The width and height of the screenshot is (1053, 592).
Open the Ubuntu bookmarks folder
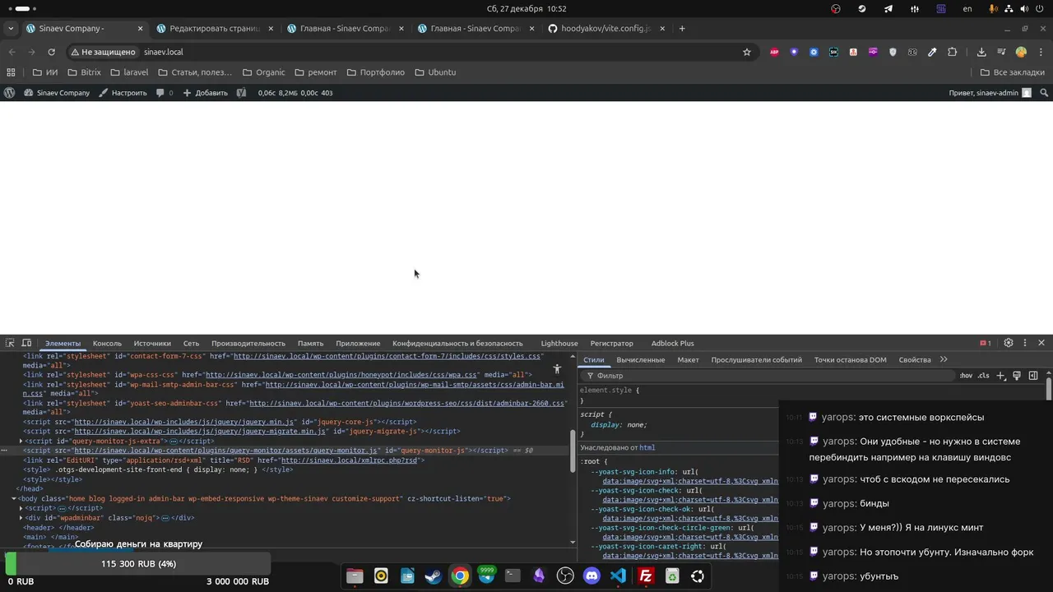point(435,72)
